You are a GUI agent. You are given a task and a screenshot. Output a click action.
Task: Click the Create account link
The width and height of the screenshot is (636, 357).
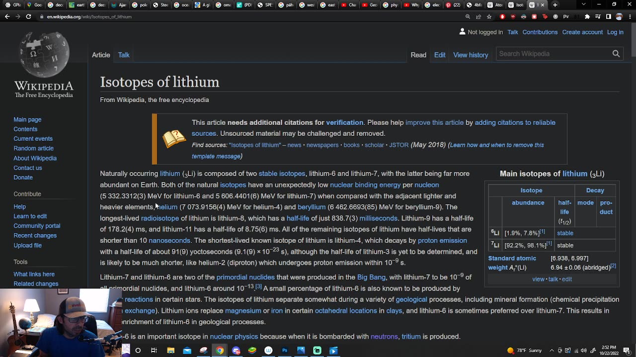tap(582, 32)
